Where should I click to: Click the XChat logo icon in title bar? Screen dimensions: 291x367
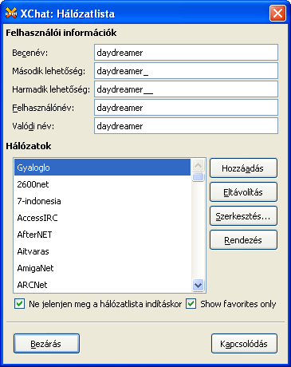(x=11, y=13)
